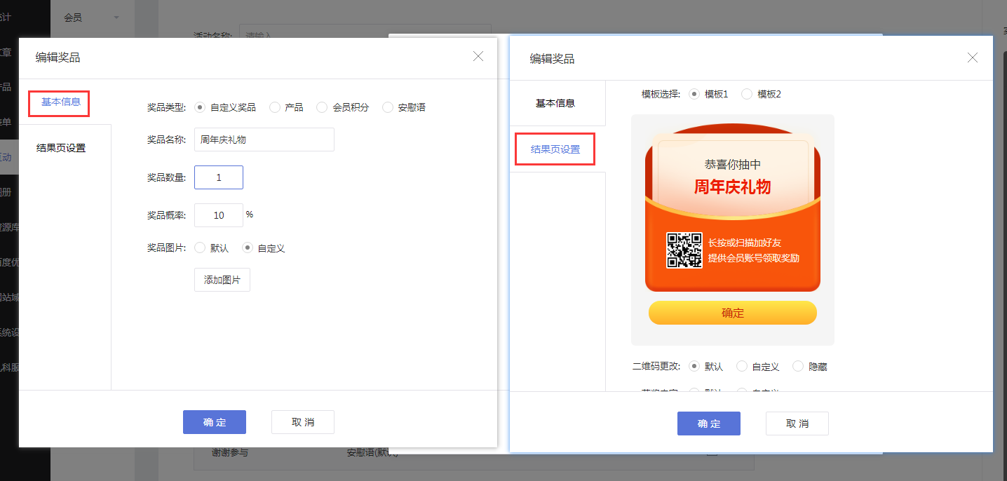Click 取消 in left dialog

(303, 422)
